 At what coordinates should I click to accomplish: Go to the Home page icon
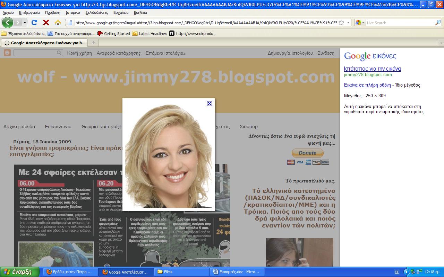(58, 23)
